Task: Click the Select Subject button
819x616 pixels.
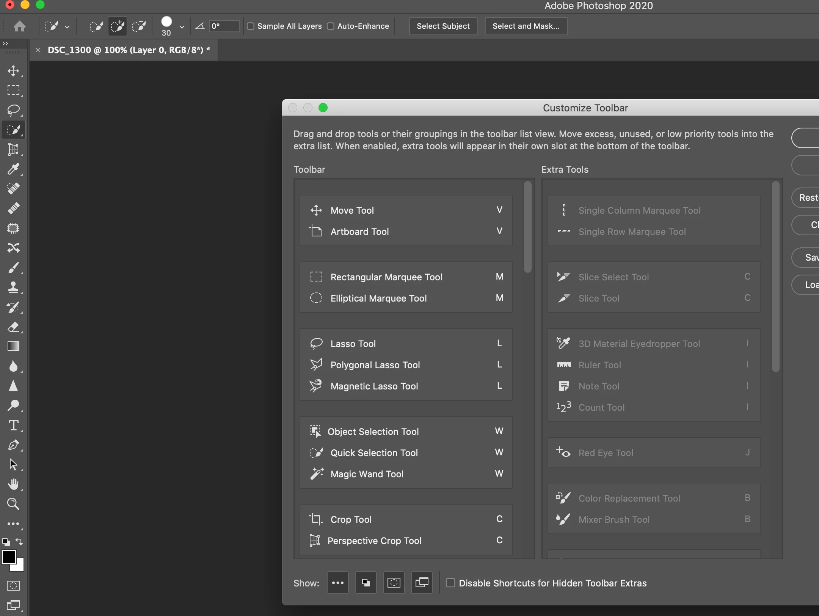Action: 443,26
